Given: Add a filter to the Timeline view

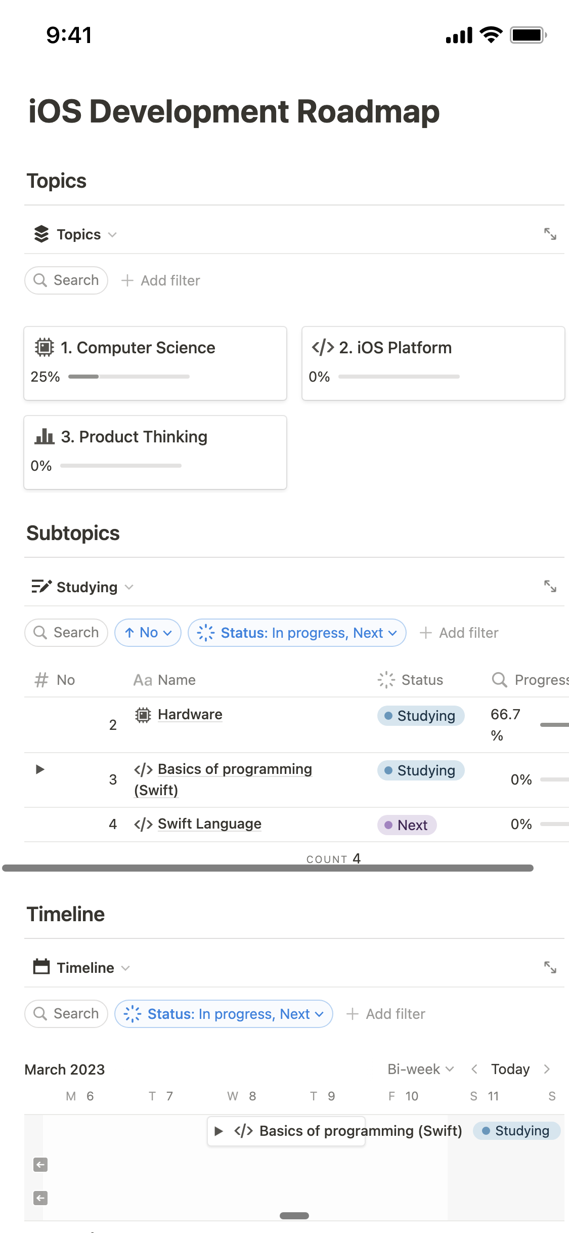Looking at the screenshot, I should pyautogui.click(x=386, y=1013).
